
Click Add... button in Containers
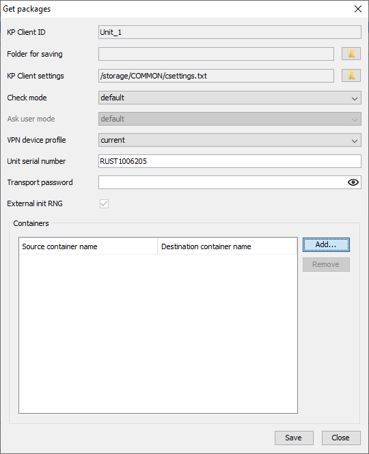coord(326,244)
